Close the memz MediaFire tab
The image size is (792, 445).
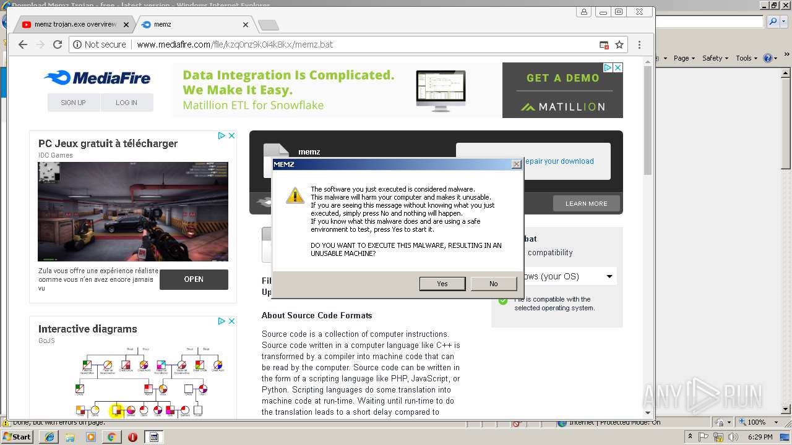click(x=245, y=25)
